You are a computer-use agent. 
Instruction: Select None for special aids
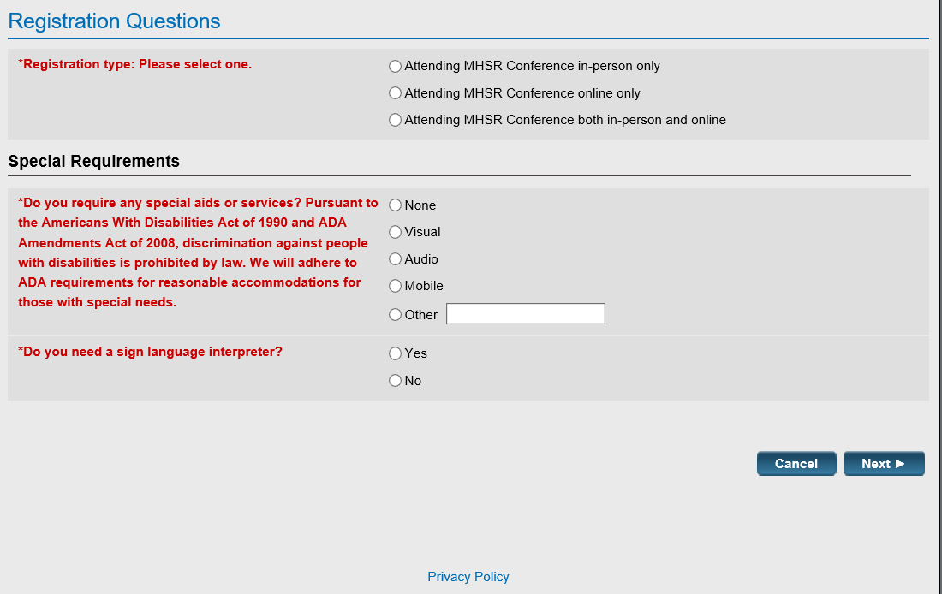tap(395, 205)
